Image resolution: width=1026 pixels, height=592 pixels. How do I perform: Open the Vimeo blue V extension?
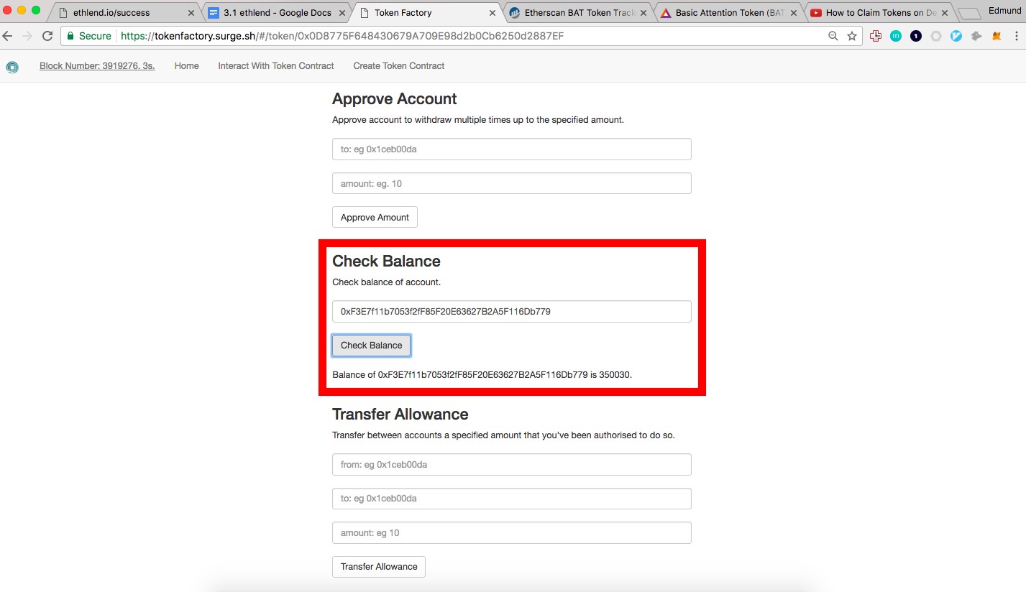pyautogui.click(x=956, y=36)
